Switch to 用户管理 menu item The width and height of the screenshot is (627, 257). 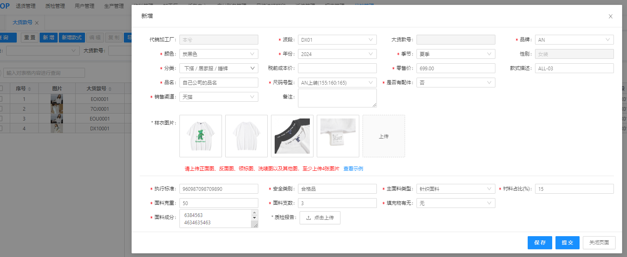(85, 6)
